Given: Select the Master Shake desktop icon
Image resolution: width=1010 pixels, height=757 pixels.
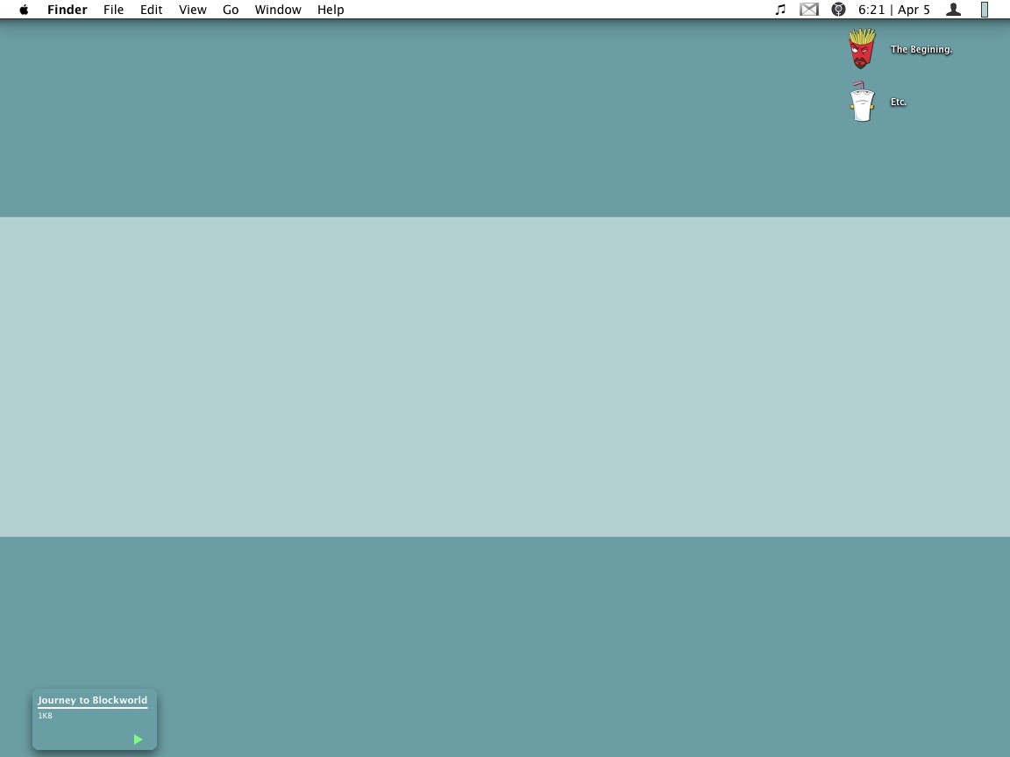Looking at the screenshot, I should tap(861, 101).
